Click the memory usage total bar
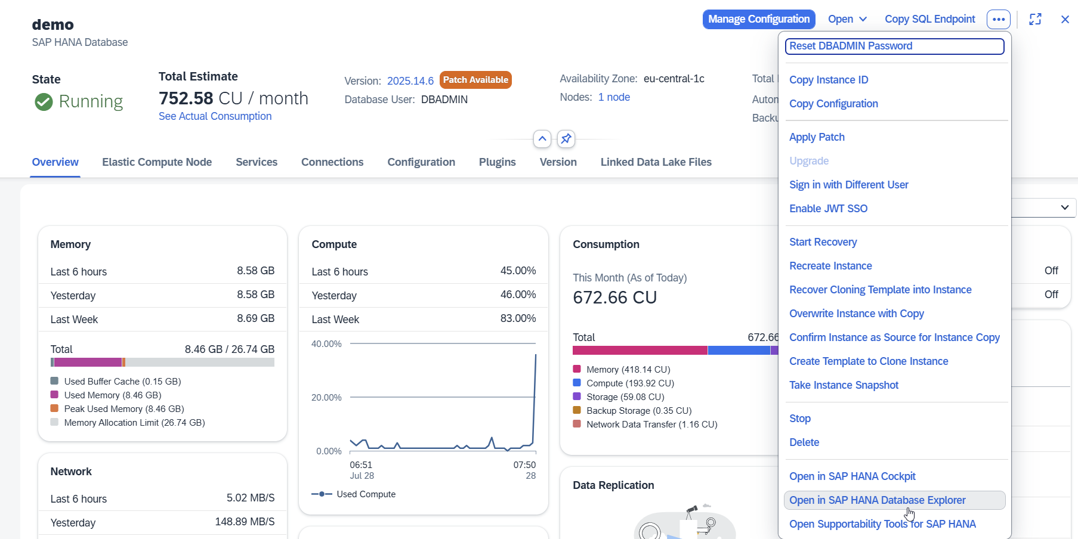The image size is (1078, 539). point(162,363)
